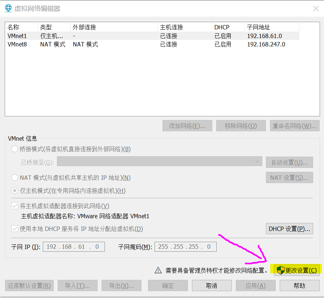Toggle 使用本地 DHCP 服务 checkbox
The height and width of the screenshot is (298, 324).
point(15,229)
